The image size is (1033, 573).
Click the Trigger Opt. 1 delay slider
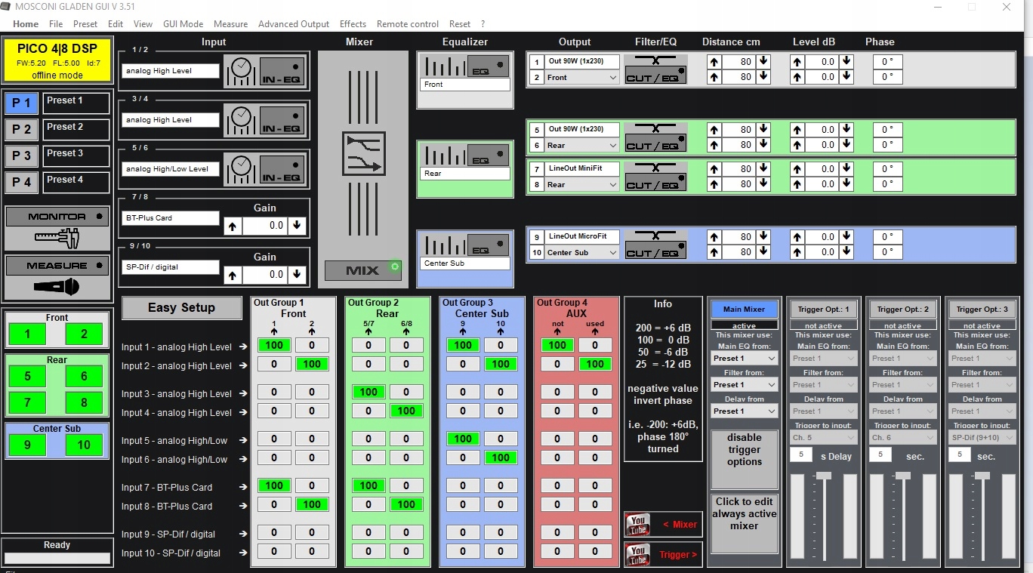pos(824,475)
